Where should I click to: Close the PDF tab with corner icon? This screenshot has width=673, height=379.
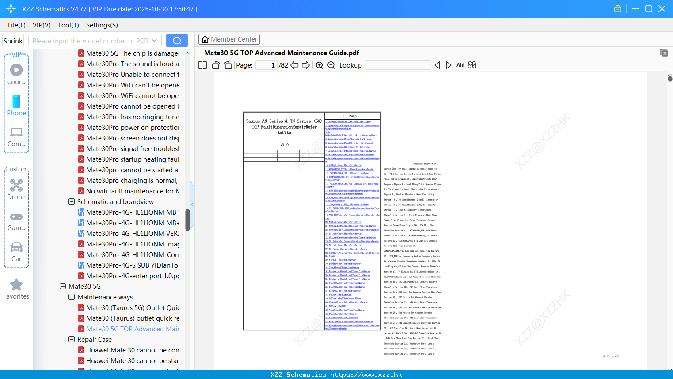[664, 53]
